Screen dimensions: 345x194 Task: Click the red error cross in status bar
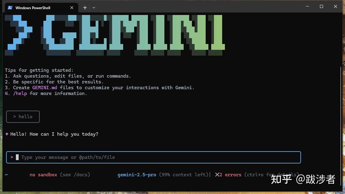(218, 174)
